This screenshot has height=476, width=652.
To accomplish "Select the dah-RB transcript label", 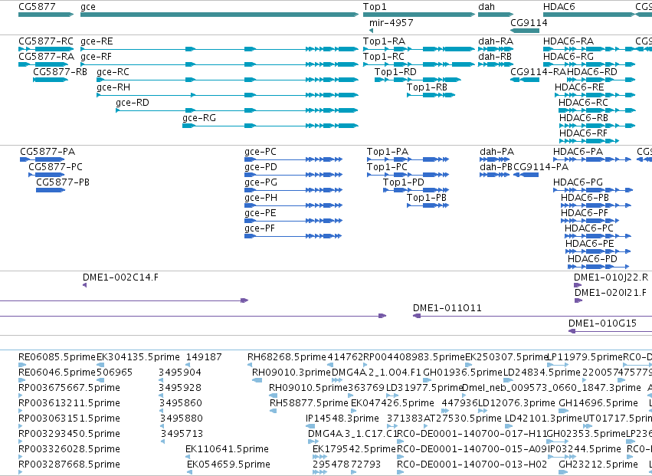I will pos(495,57).
